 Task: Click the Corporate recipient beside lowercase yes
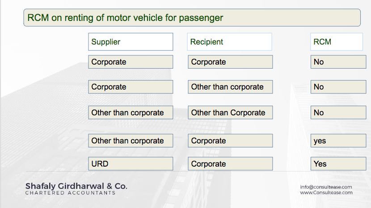[x=230, y=141]
